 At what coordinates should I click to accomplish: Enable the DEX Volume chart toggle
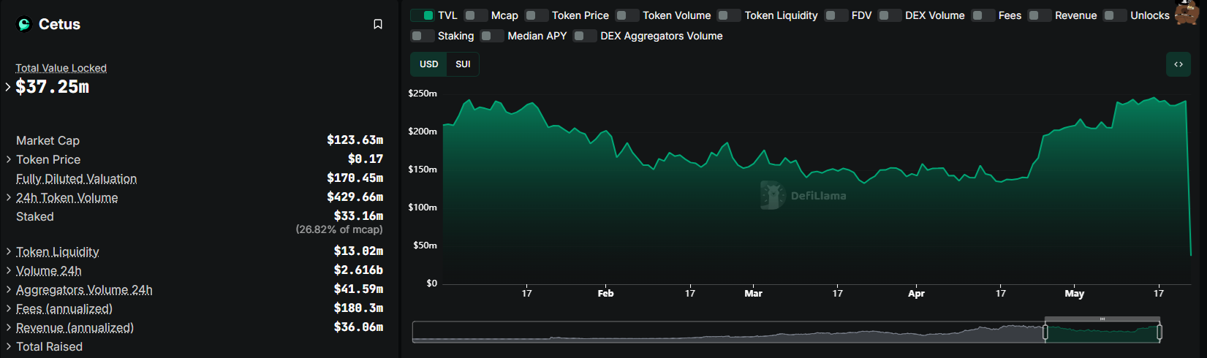pyautogui.click(x=890, y=15)
